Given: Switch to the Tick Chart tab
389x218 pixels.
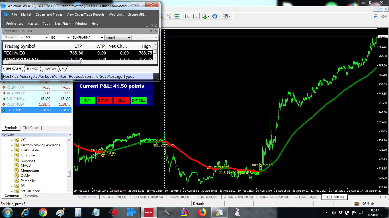Looking at the screenshot, I should tap(31, 128).
